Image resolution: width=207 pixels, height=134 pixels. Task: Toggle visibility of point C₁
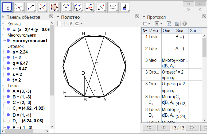[8, 108]
